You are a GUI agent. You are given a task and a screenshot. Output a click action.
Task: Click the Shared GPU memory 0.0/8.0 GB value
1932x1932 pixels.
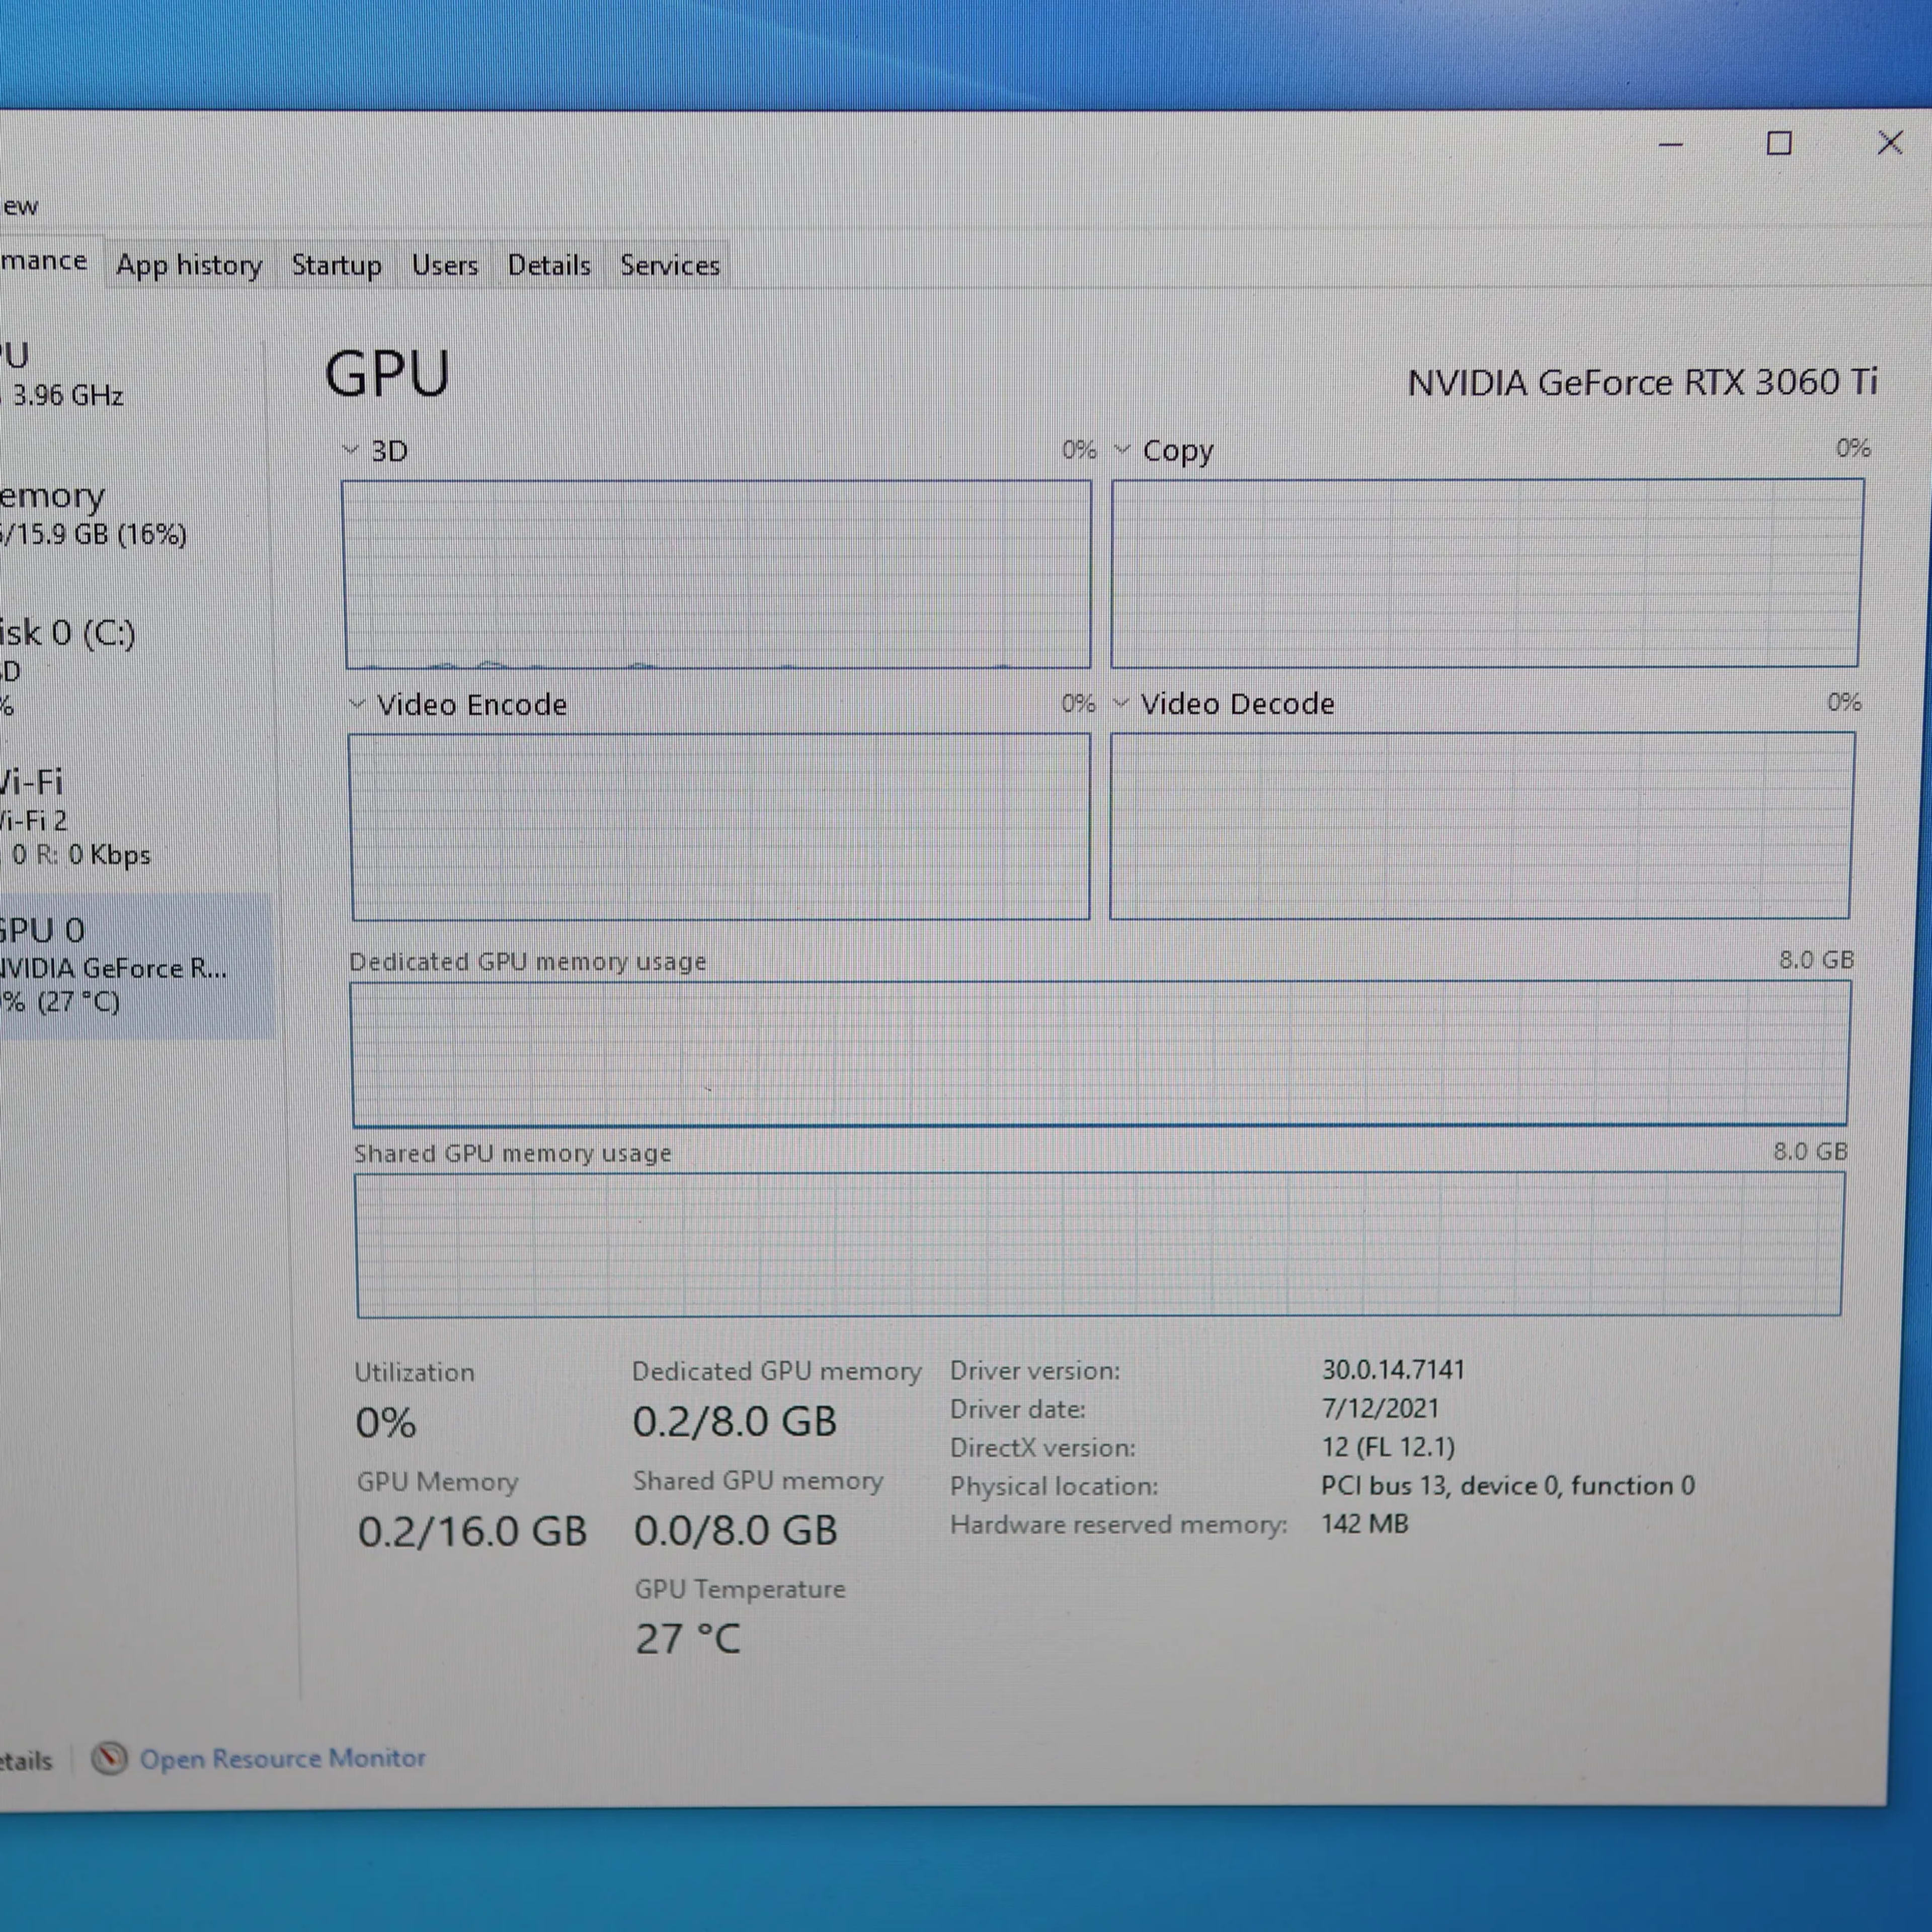click(x=736, y=1531)
